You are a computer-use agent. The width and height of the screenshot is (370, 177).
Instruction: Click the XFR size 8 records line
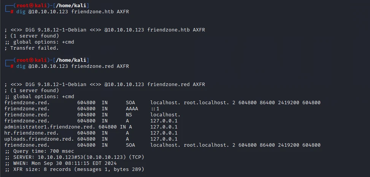click(74, 169)
